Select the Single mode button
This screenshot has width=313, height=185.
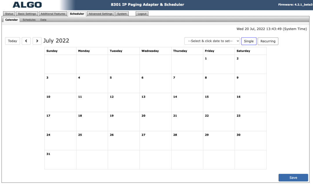point(249,41)
